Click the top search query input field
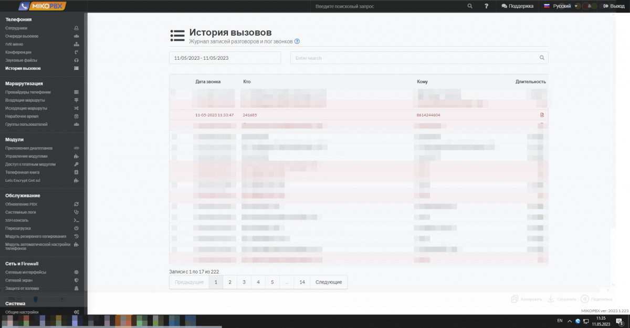 pos(388,6)
